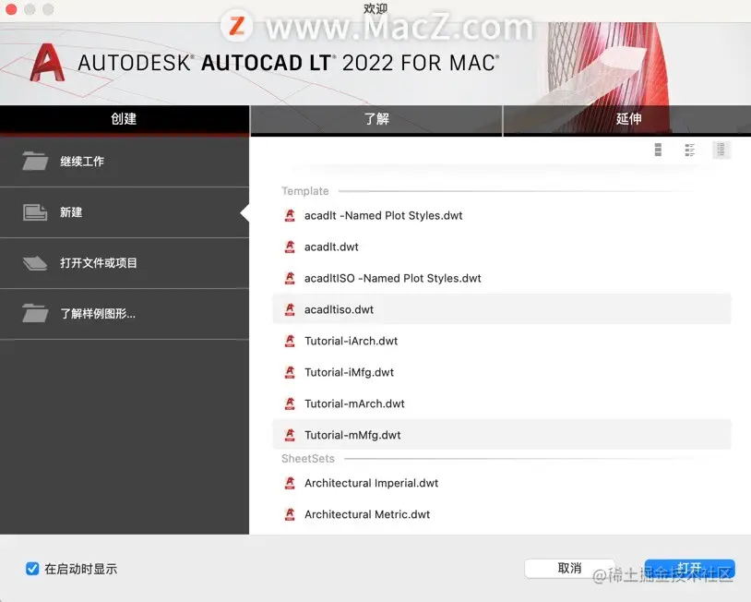Select the acadlt.dwt template name
This screenshot has height=602, width=751.
tap(331, 247)
